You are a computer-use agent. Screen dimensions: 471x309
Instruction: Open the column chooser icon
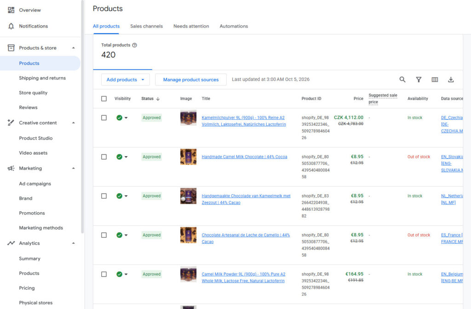pyautogui.click(x=435, y=79)
